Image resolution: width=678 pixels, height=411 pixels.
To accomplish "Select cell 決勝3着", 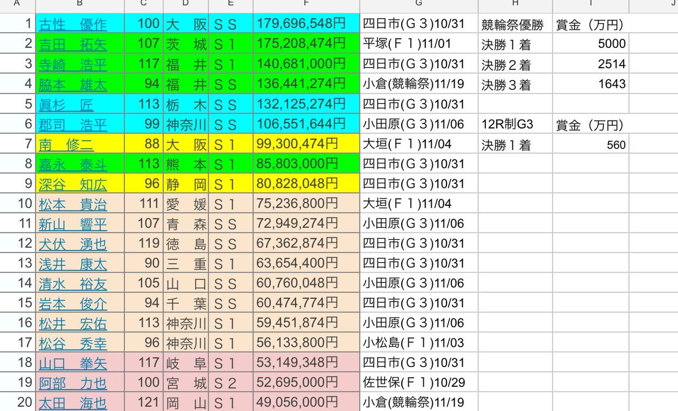I will pyautogui.click(x=515, y=84).
